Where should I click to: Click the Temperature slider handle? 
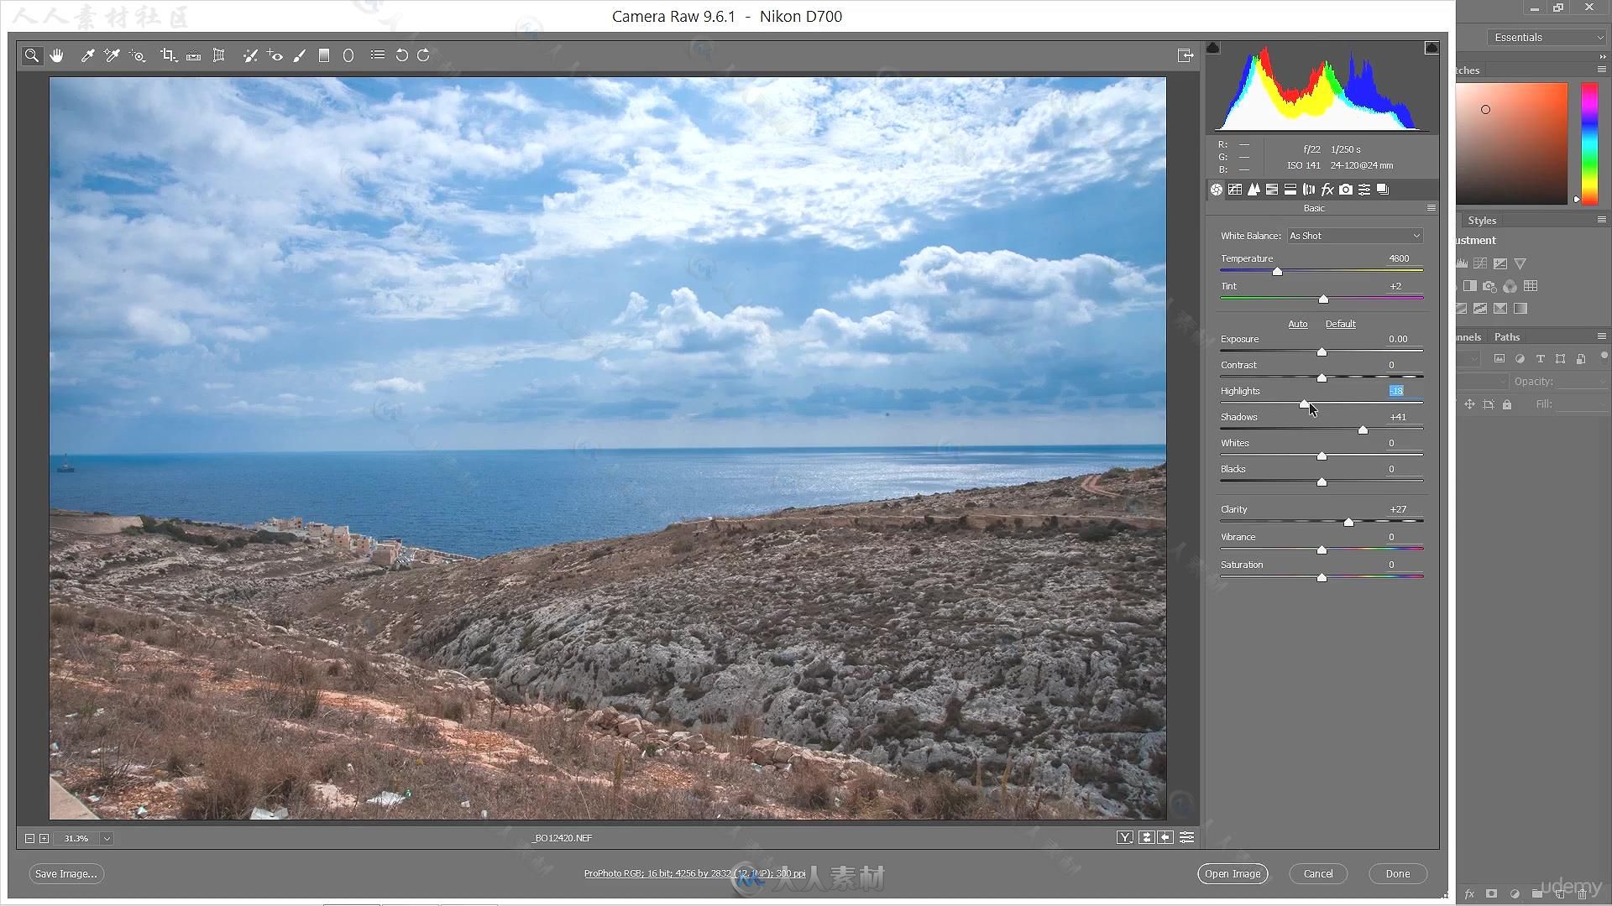pyautogui.click(x=1277, y=272)
